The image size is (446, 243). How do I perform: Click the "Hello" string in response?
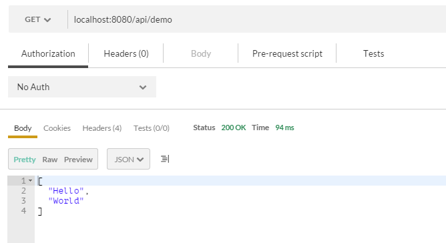[x=66, y=191]
